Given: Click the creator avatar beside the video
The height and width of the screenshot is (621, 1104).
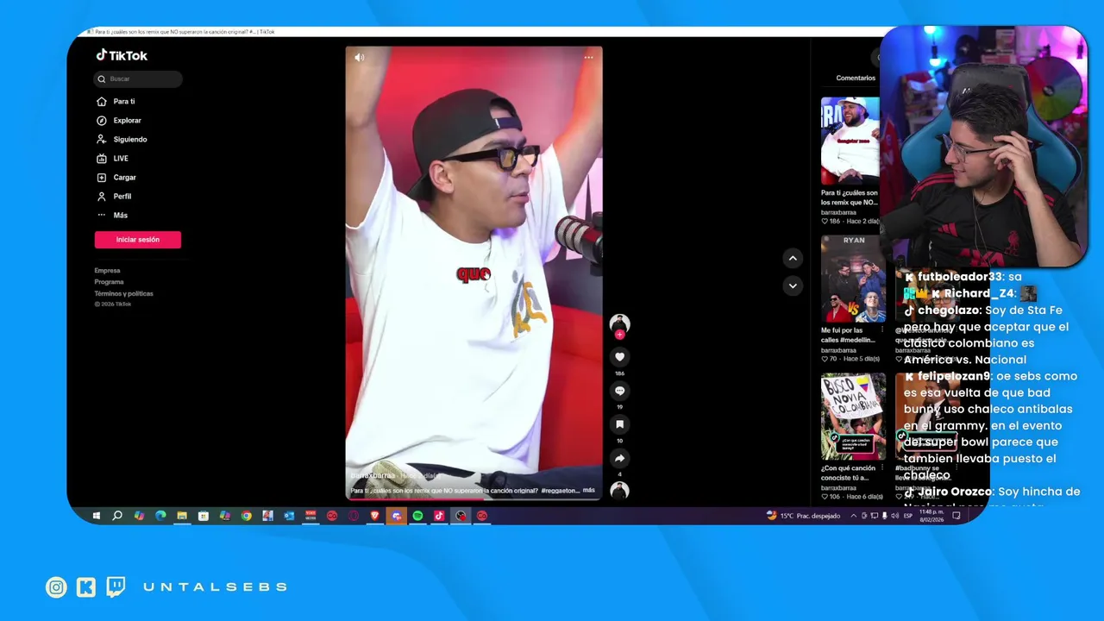Looking at the screenshot, I should (619, 324).
